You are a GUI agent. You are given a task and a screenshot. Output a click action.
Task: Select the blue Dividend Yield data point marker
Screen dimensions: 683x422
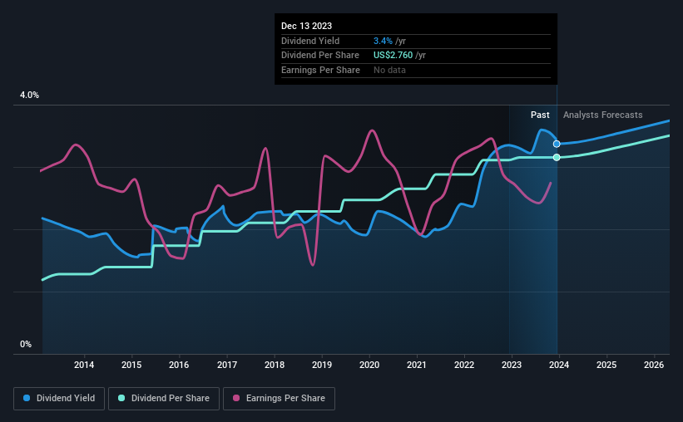pyautogui.click(x=557, y=144)
